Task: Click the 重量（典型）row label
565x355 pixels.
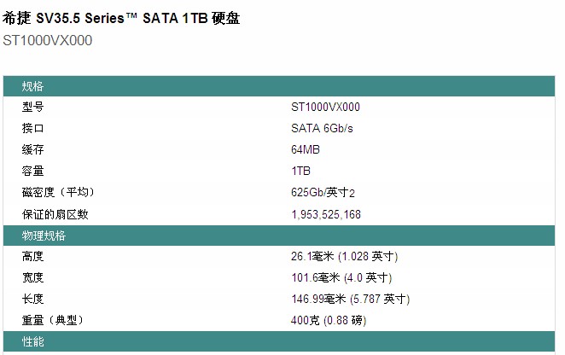Action: pos(53,320)
